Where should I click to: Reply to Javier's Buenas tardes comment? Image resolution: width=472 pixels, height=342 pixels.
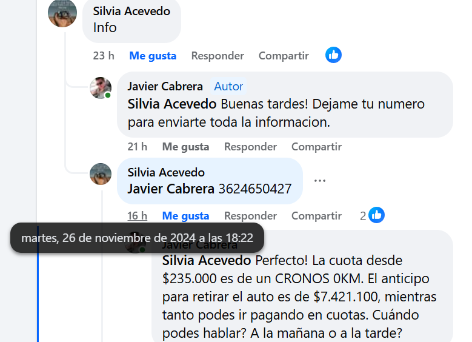(x=250, y=147)
